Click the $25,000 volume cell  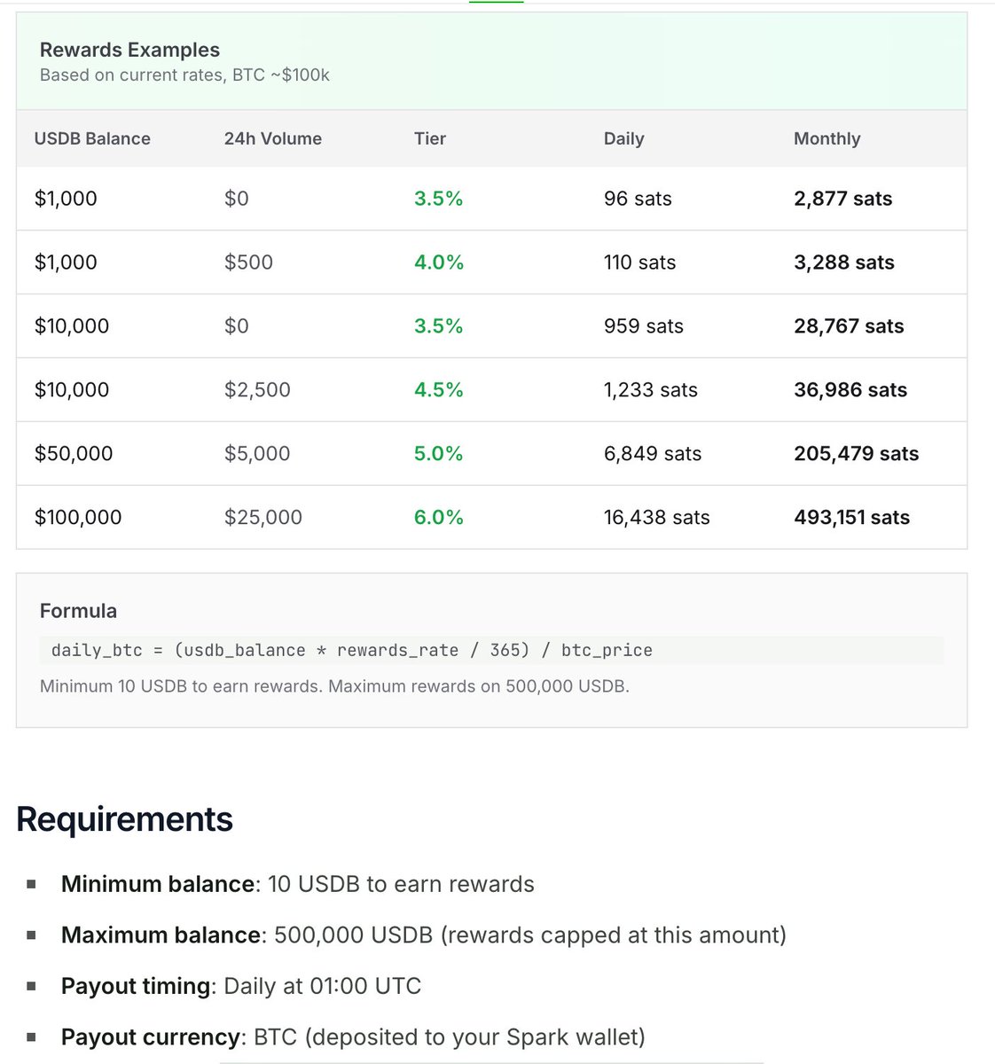(262, 517)
